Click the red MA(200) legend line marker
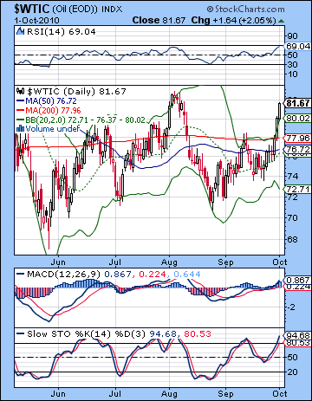 [x=20, y=111]
